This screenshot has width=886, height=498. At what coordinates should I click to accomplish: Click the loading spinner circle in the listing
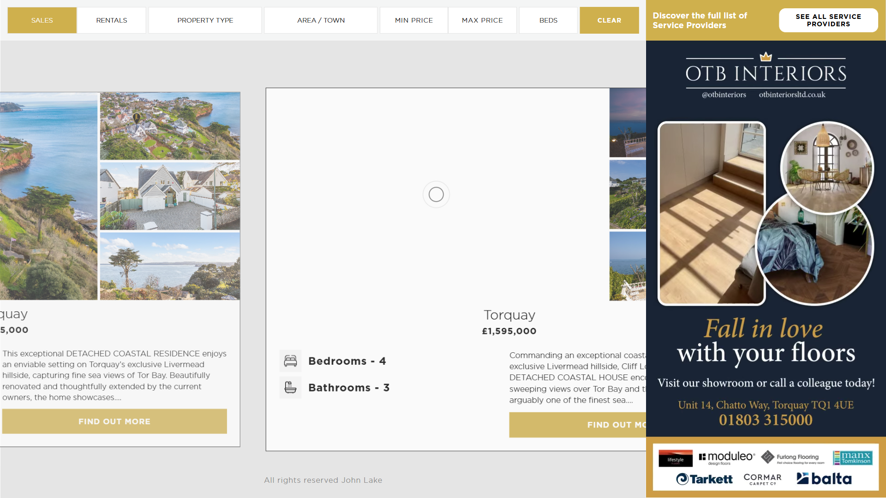point(436,195)
